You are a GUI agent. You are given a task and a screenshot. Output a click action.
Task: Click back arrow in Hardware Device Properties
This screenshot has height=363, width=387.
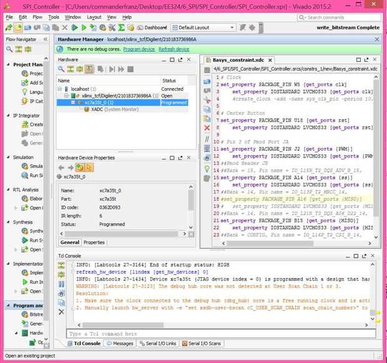[x=61, y=167]
